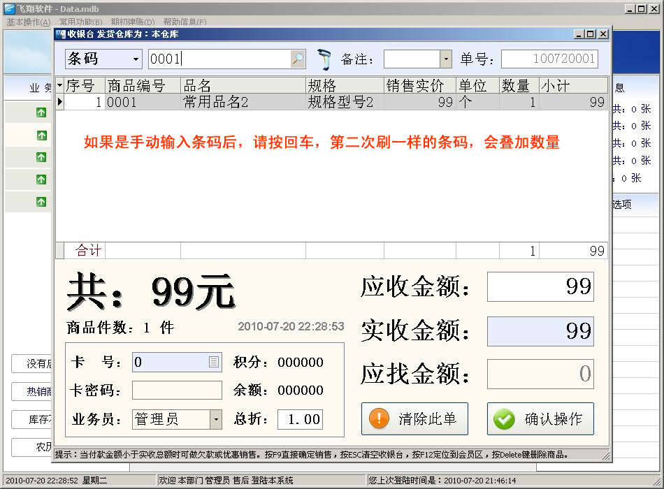
Task: Click the 清除此单 button
Action: point(414,418)
